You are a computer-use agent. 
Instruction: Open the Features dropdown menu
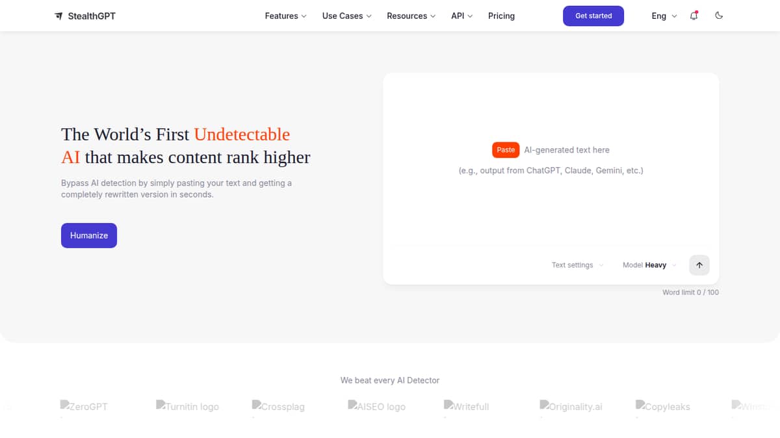[x=285, y=16]
